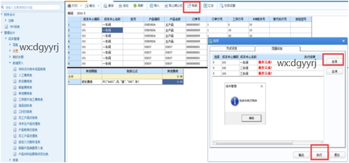
Task: Click the 取上期公式 toolbar icon
Action: point(166,6)
